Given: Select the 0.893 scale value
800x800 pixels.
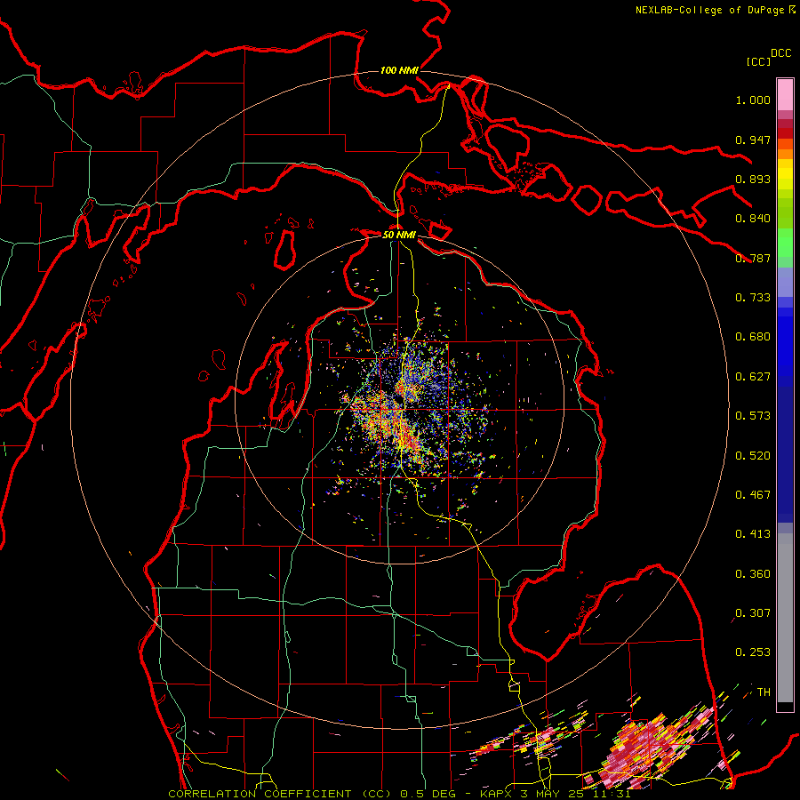Looking at the screenshot, I should [753, 179].
